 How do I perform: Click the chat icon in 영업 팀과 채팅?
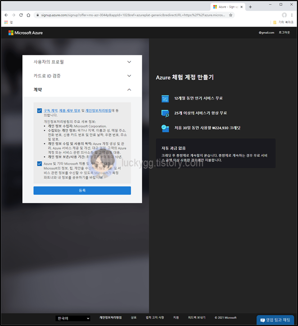[x=262, y=320]
